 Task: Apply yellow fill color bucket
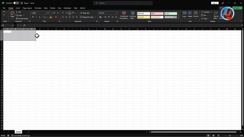pyautogui.click(x=51, y=17)
